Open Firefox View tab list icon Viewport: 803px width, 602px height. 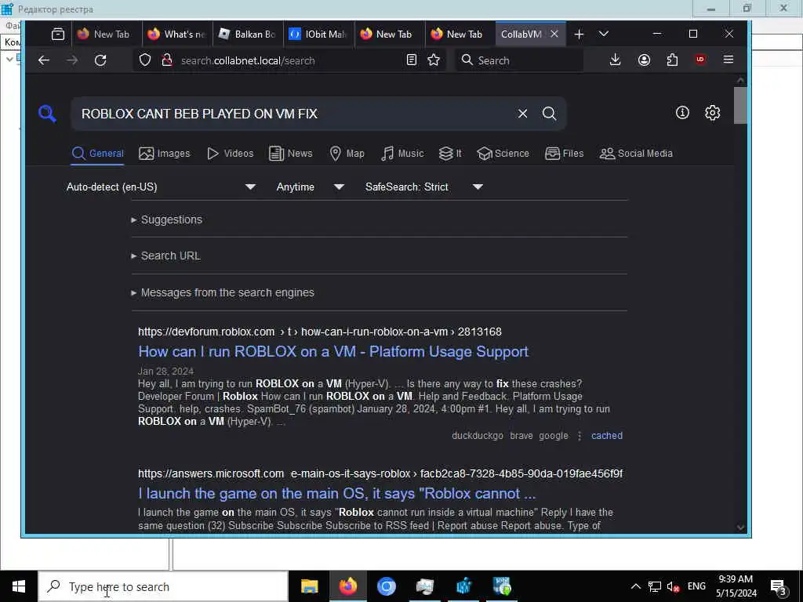point(58,34)
